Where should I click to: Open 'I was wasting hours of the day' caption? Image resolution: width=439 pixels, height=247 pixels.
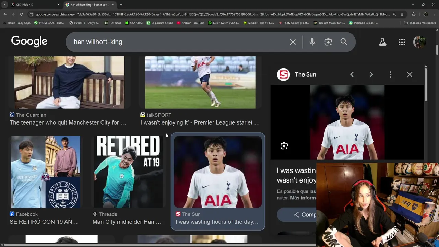pyautogui.click(x=217, y=222)
